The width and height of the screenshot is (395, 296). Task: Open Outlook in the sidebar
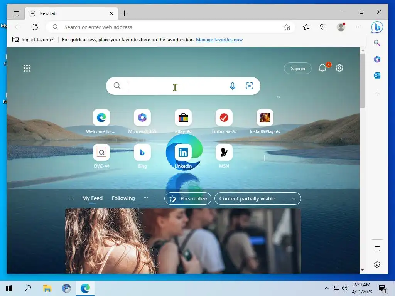(377, 76)
